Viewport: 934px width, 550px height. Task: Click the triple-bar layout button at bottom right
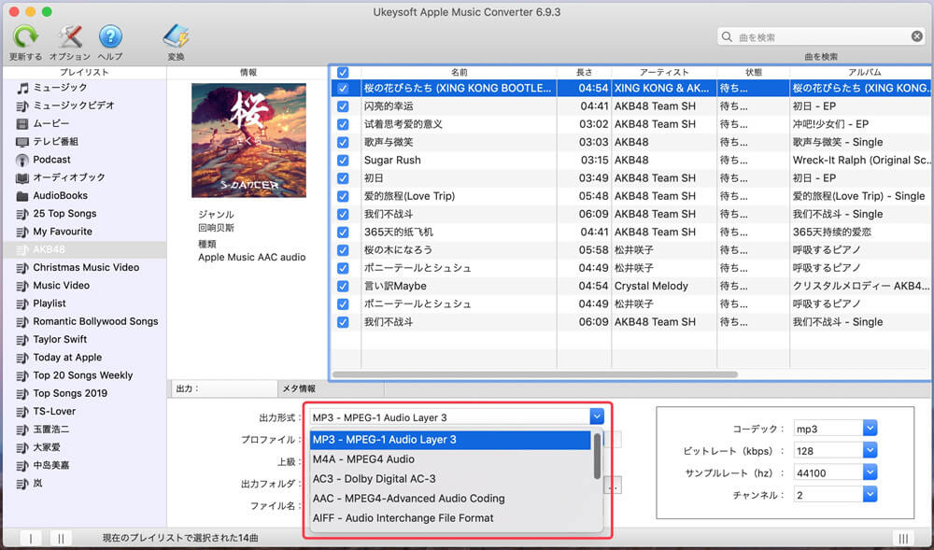click(903, 538)
